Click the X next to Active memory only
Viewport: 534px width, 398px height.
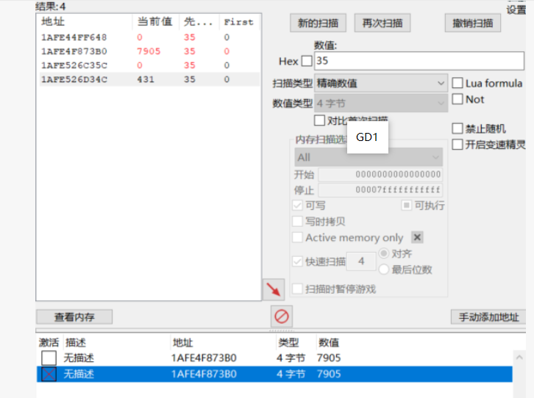[x=417, y=237]
